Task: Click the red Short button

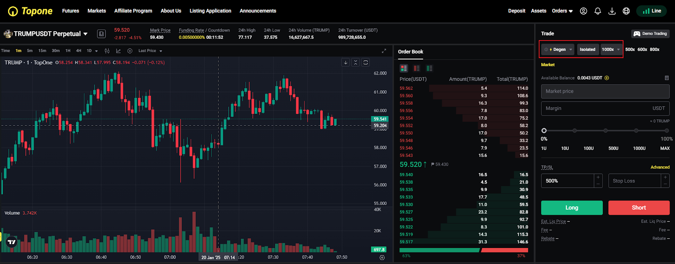Action: tap(639, 207)
